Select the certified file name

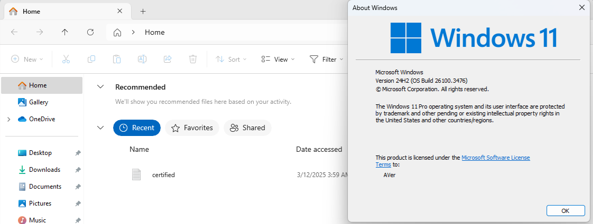163,175
